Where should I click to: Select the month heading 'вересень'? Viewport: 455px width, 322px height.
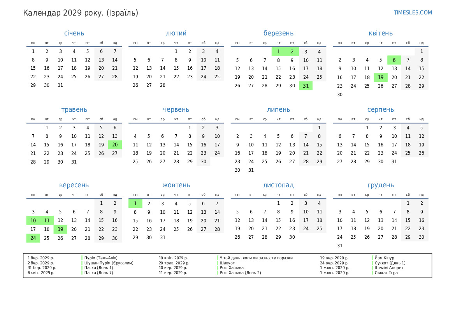pos(74,185)
